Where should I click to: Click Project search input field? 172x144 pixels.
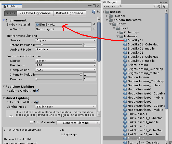[x=137, y=6]
